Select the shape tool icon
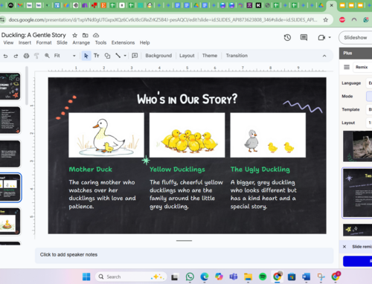Viewport: 372px width, 284px height. point(107,56)
